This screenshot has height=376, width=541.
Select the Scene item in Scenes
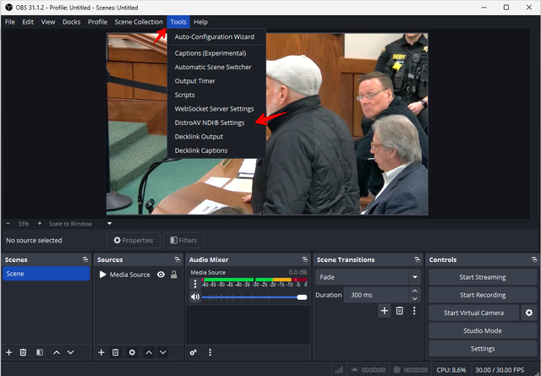(x=46, y=274)
